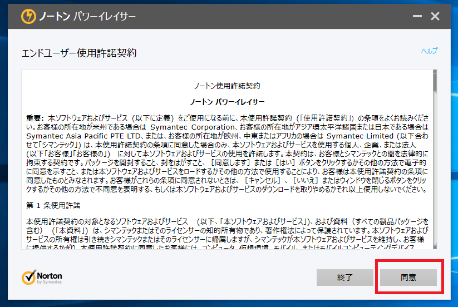458x307 pixels.
Task: Open the ヘルプ help link
Action: [x=429, y=51]
